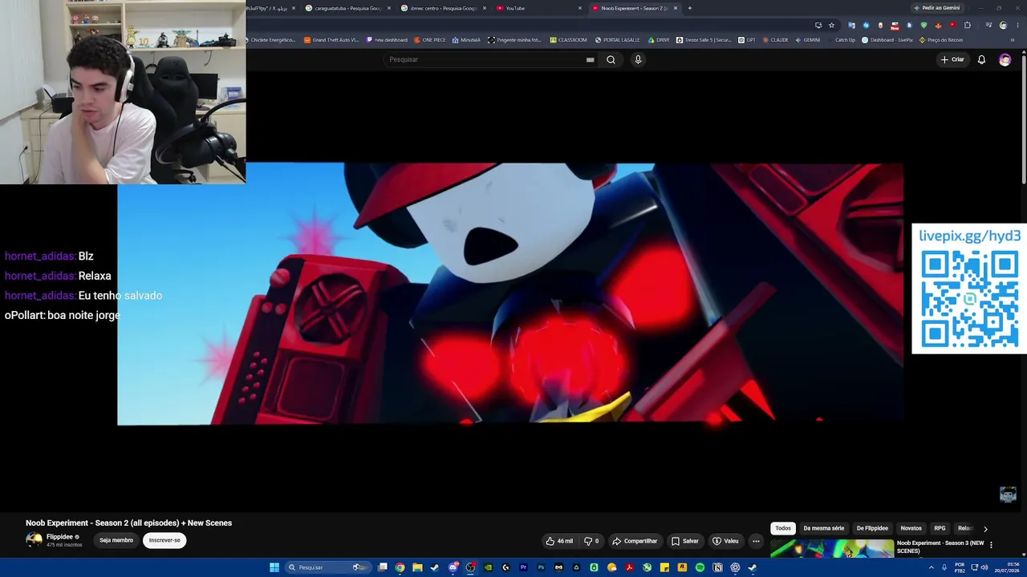Viewport: 1027px width, 577px height.
Task: Open the Chrome three-dot menu
Action: [x=1017, y=25]
